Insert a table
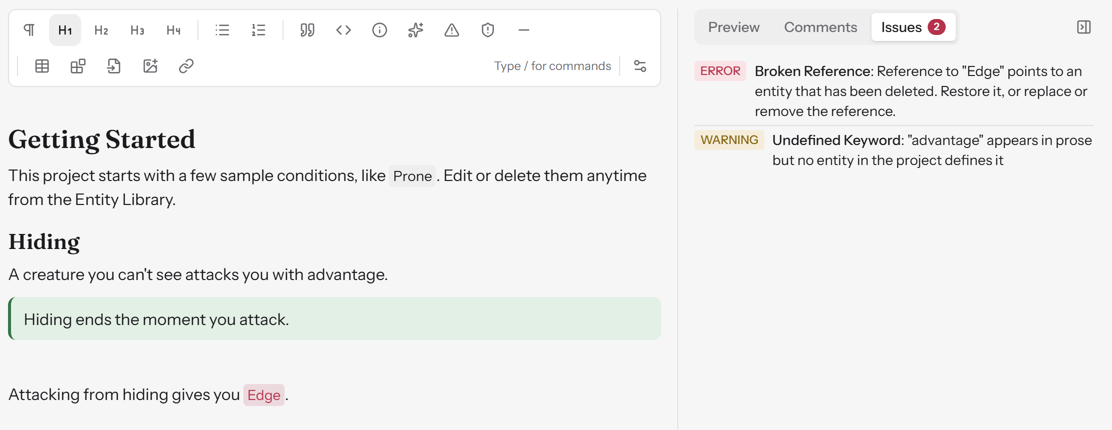This screenshot has height=430, width=1112. point(42,66)
